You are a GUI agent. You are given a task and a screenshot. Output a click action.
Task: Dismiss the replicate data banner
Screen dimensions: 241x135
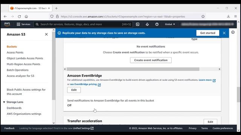coord(224,33)
